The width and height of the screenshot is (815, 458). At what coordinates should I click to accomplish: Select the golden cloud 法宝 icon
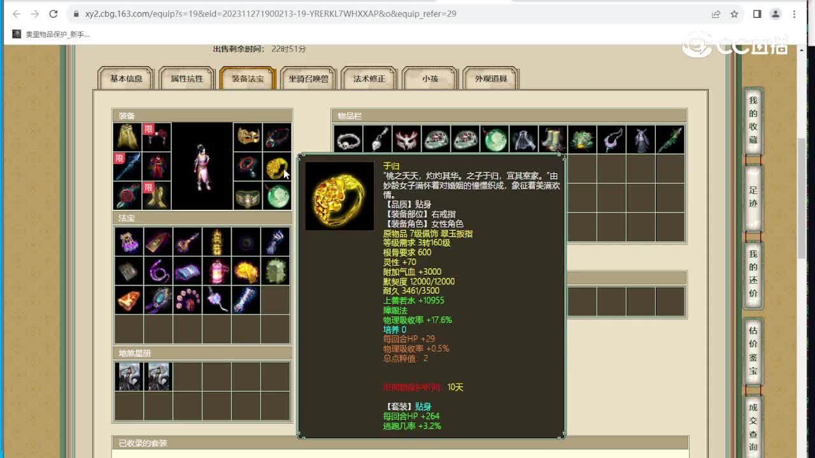click(246, 271)
